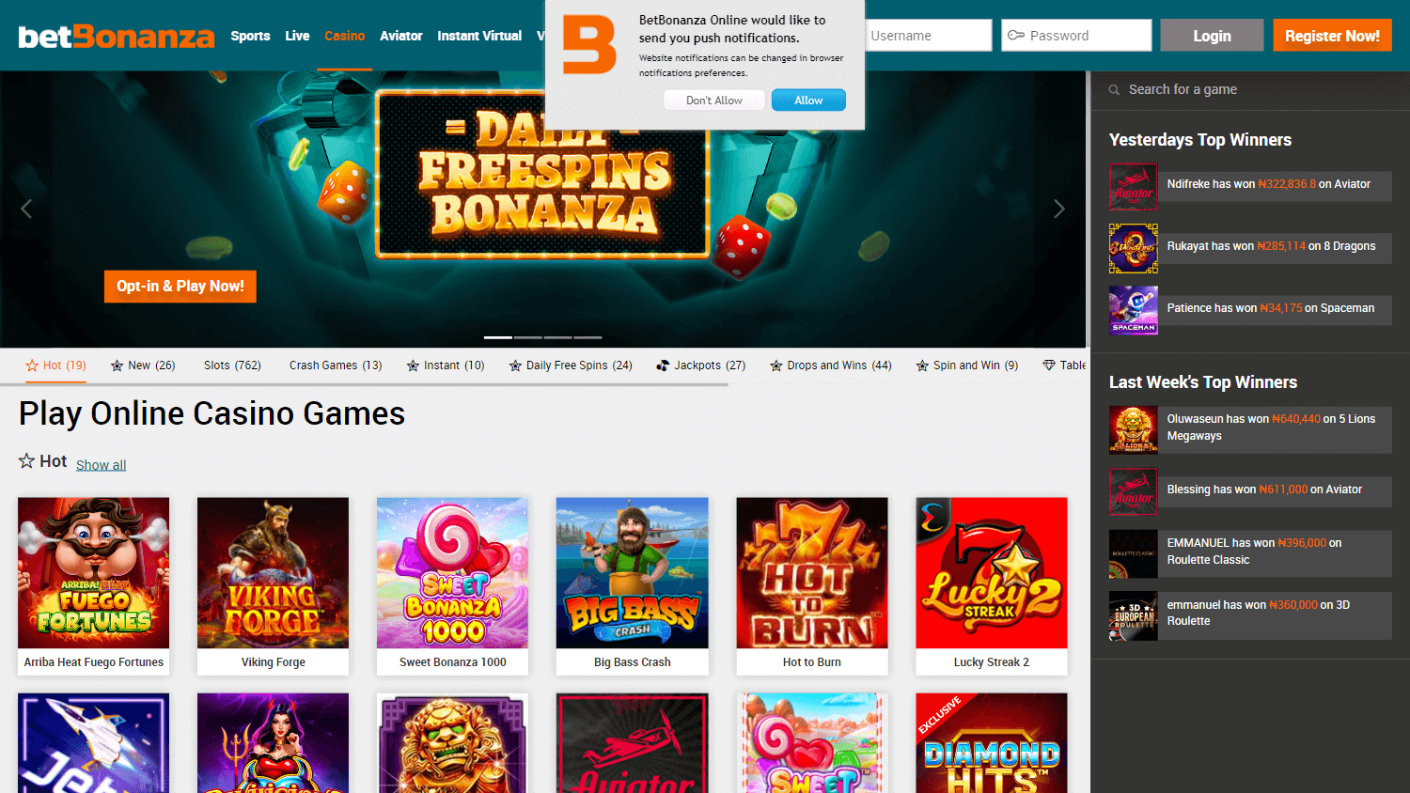
Task: Select first banner slide indicator
Action: click(498, 337)
